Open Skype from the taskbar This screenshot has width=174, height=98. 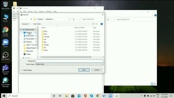click(x=92, y=96)
